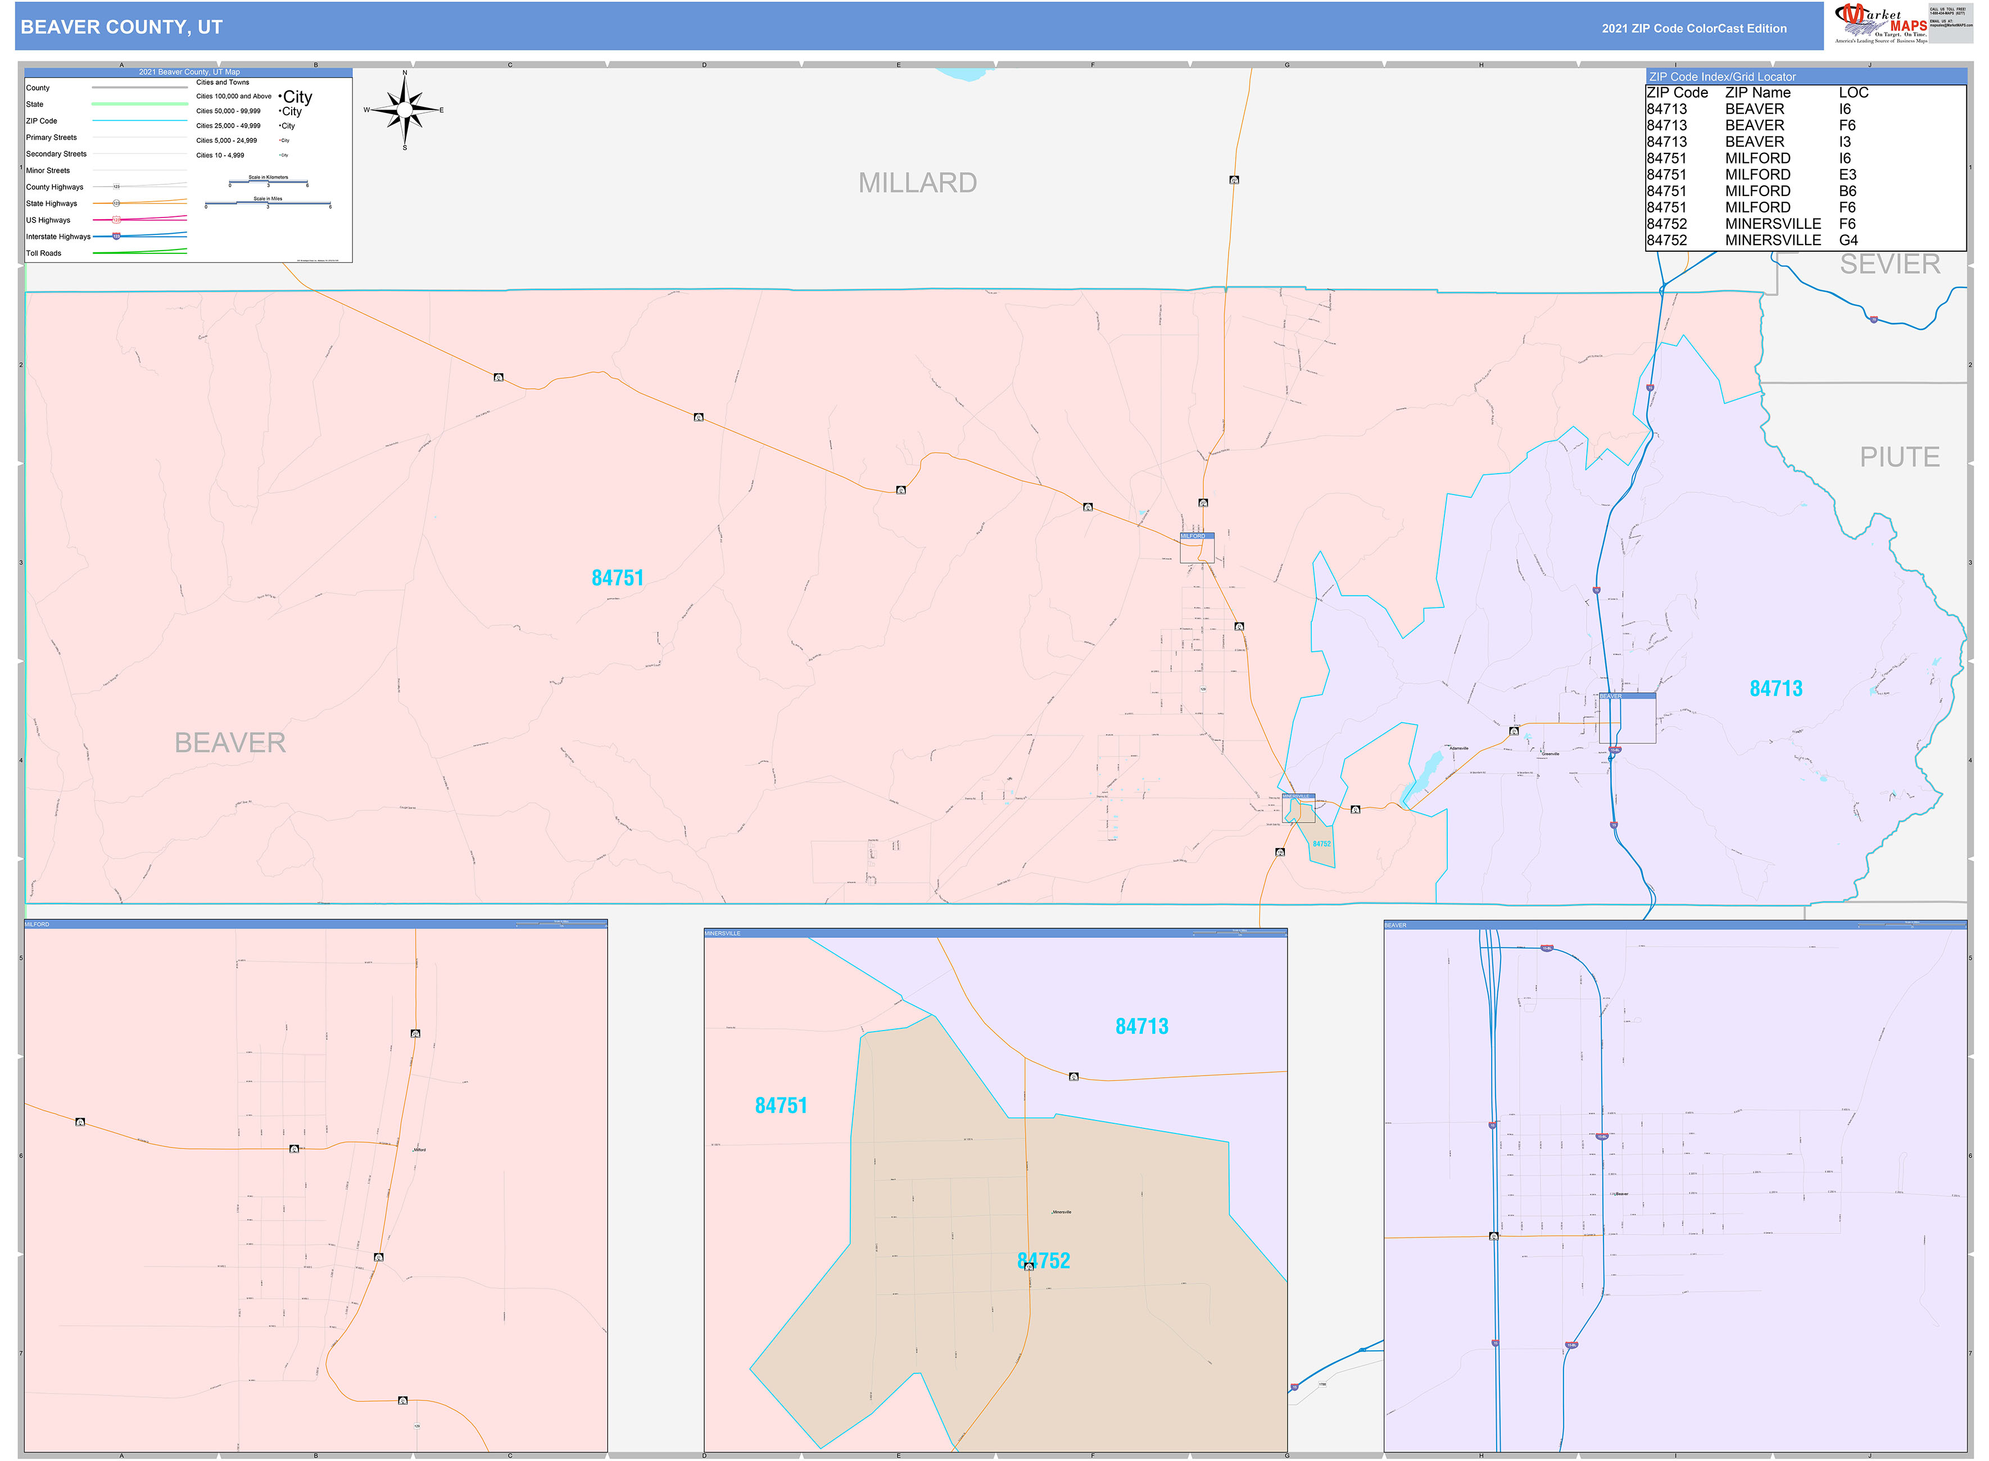Click the 84713 label in the Minersville inset
The height and width of the screenshot is (1461, 1989).
pos(1142,1026)
